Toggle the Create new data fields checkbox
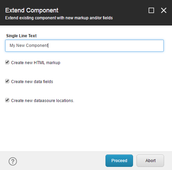 tap(7, 81)
